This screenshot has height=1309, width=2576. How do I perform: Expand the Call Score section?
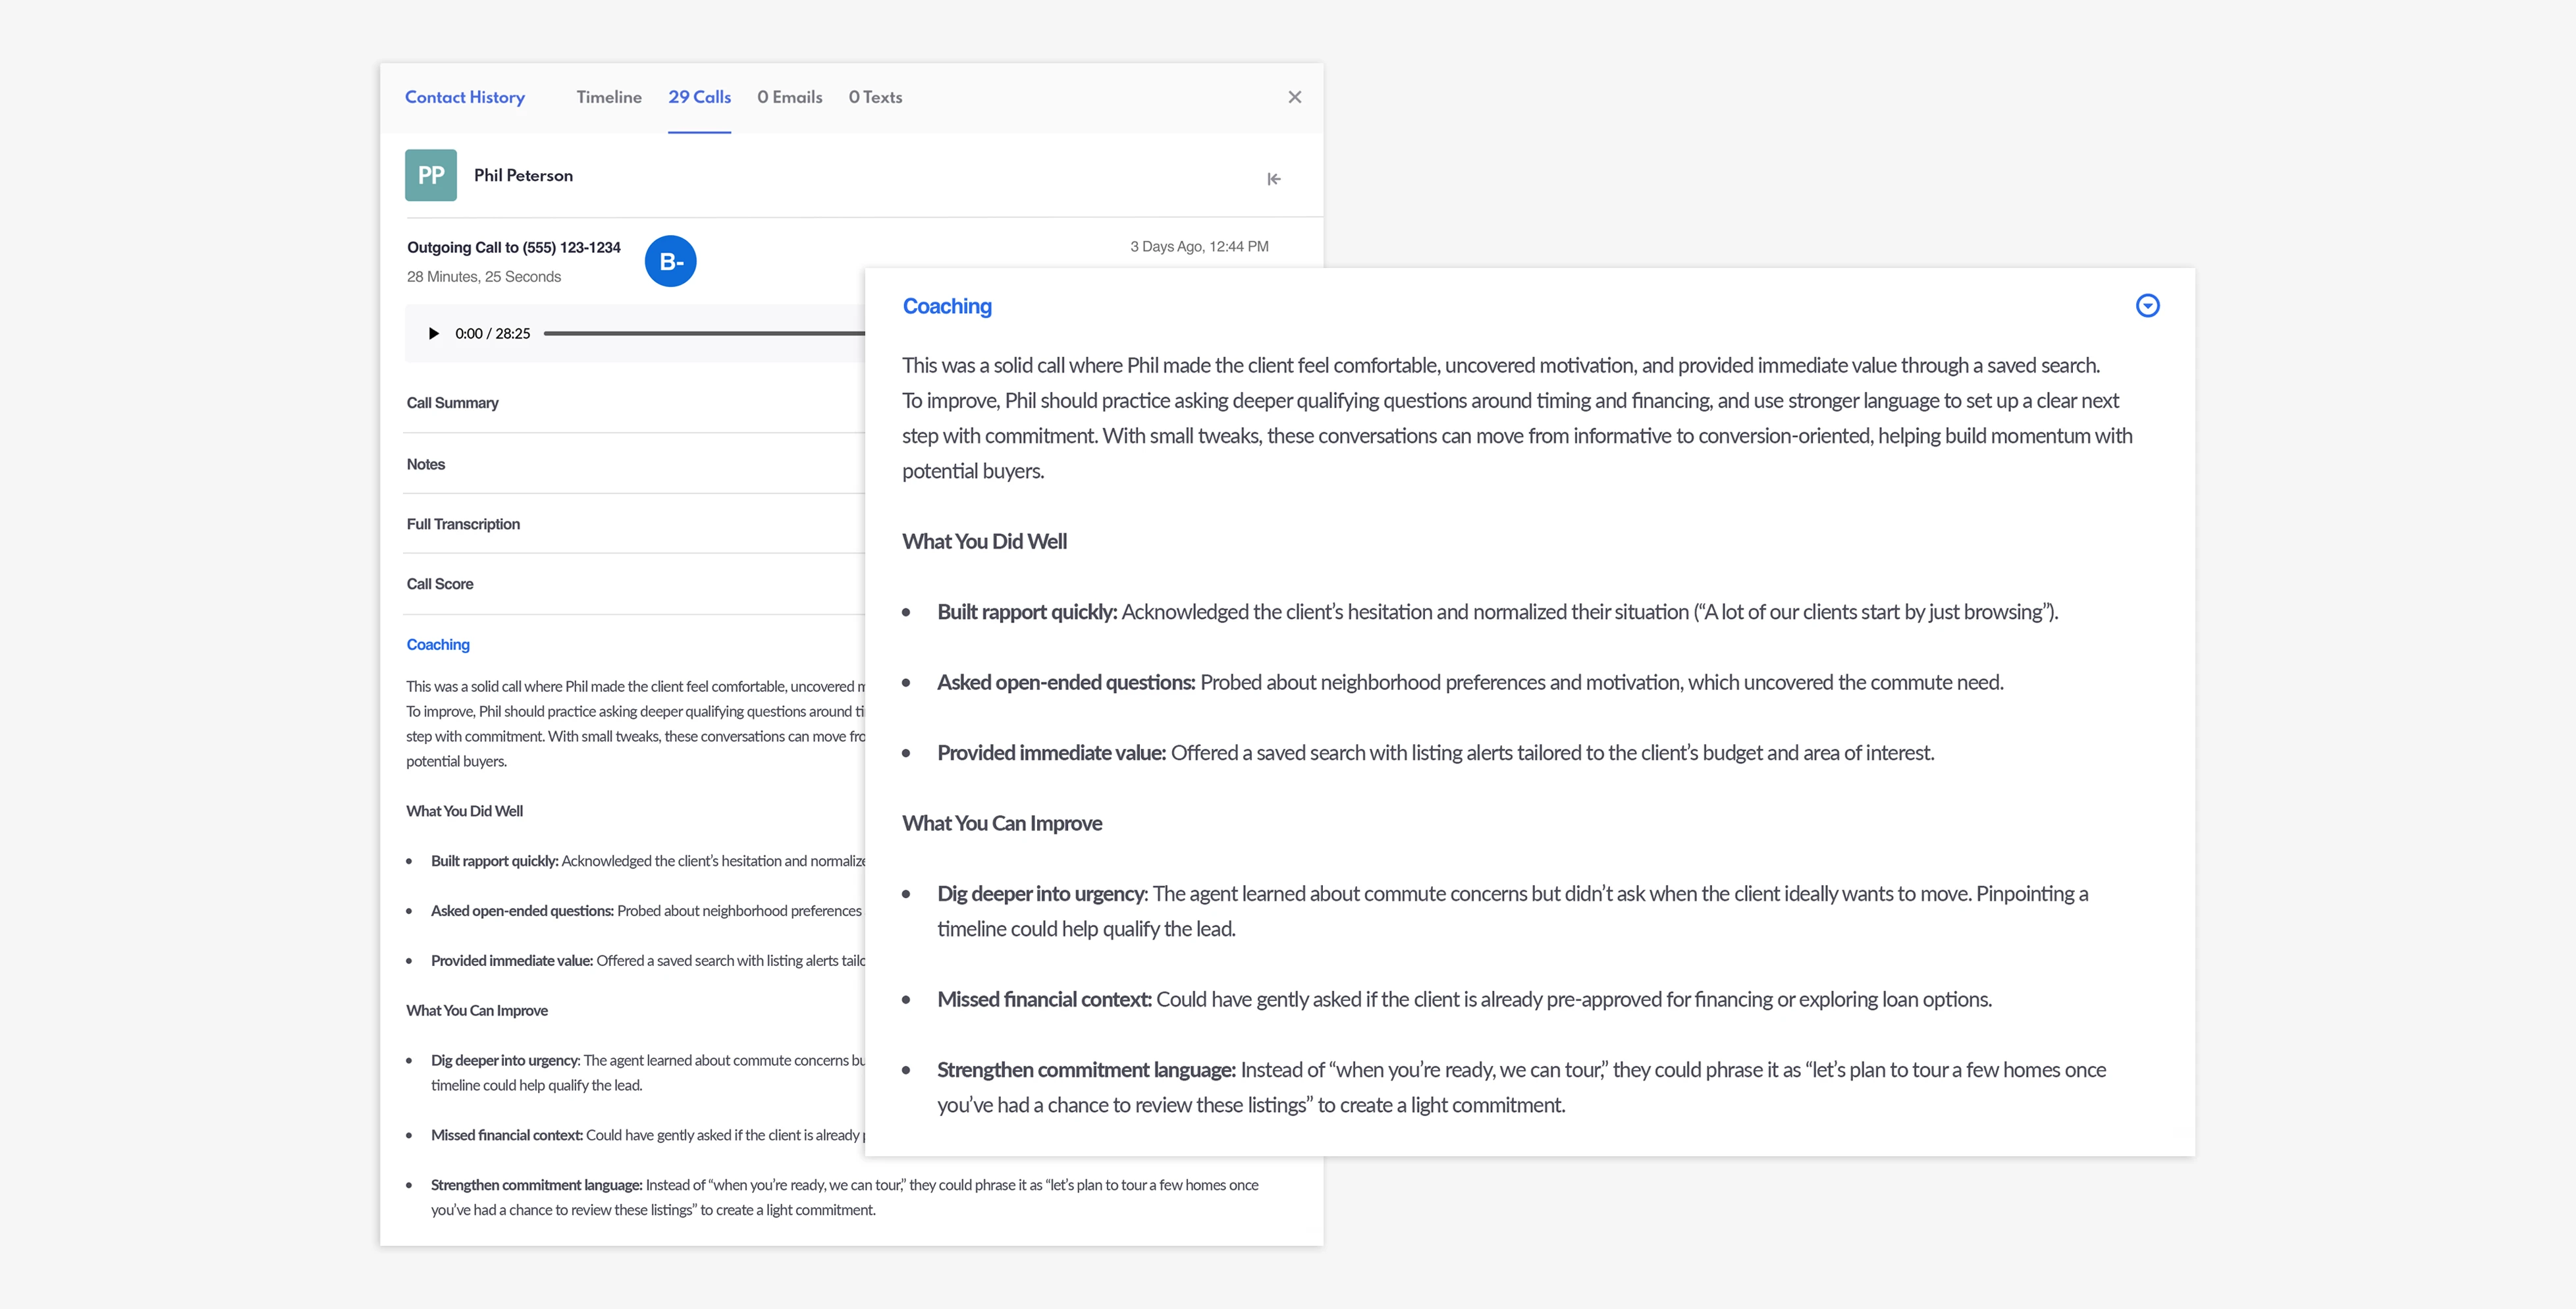[x=440, y=584]
